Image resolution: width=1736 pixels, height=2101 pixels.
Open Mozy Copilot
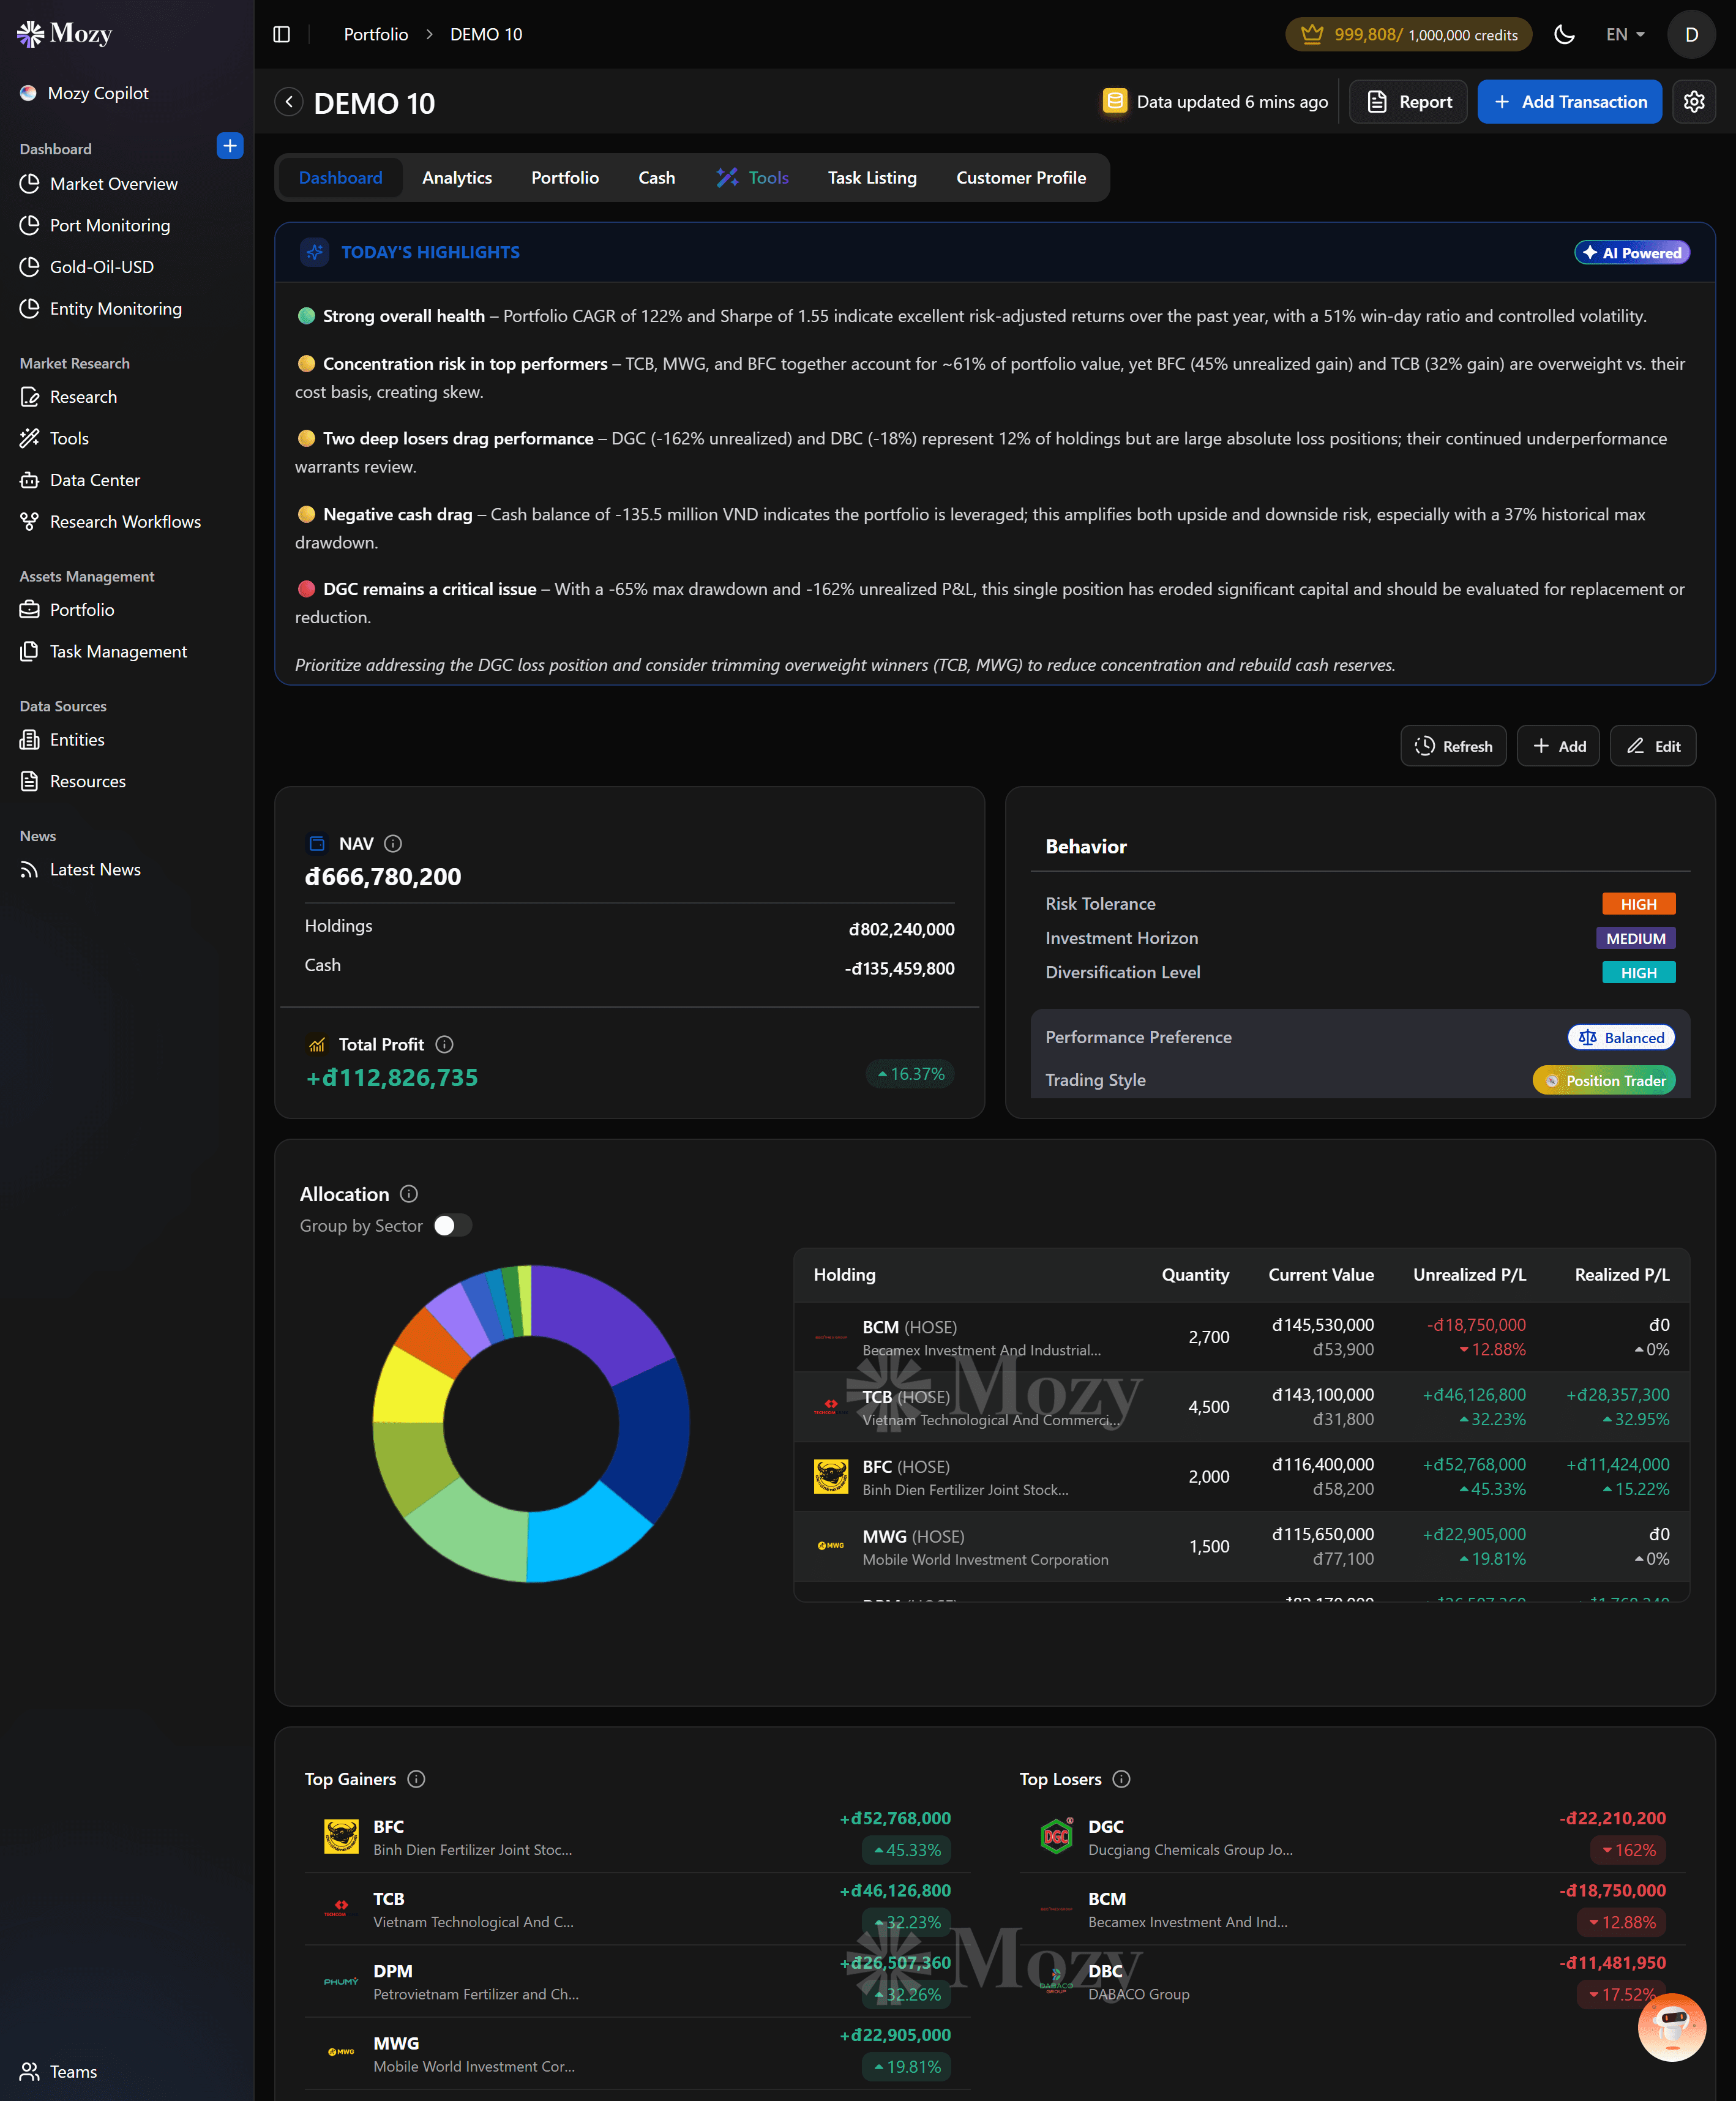(x=98, y=93)
